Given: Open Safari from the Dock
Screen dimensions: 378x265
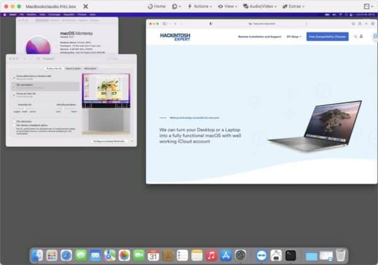Looking at the screenshot, I should (66, 256).
